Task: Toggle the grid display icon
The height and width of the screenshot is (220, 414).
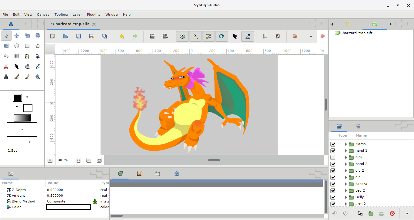Action: (265, 36)
